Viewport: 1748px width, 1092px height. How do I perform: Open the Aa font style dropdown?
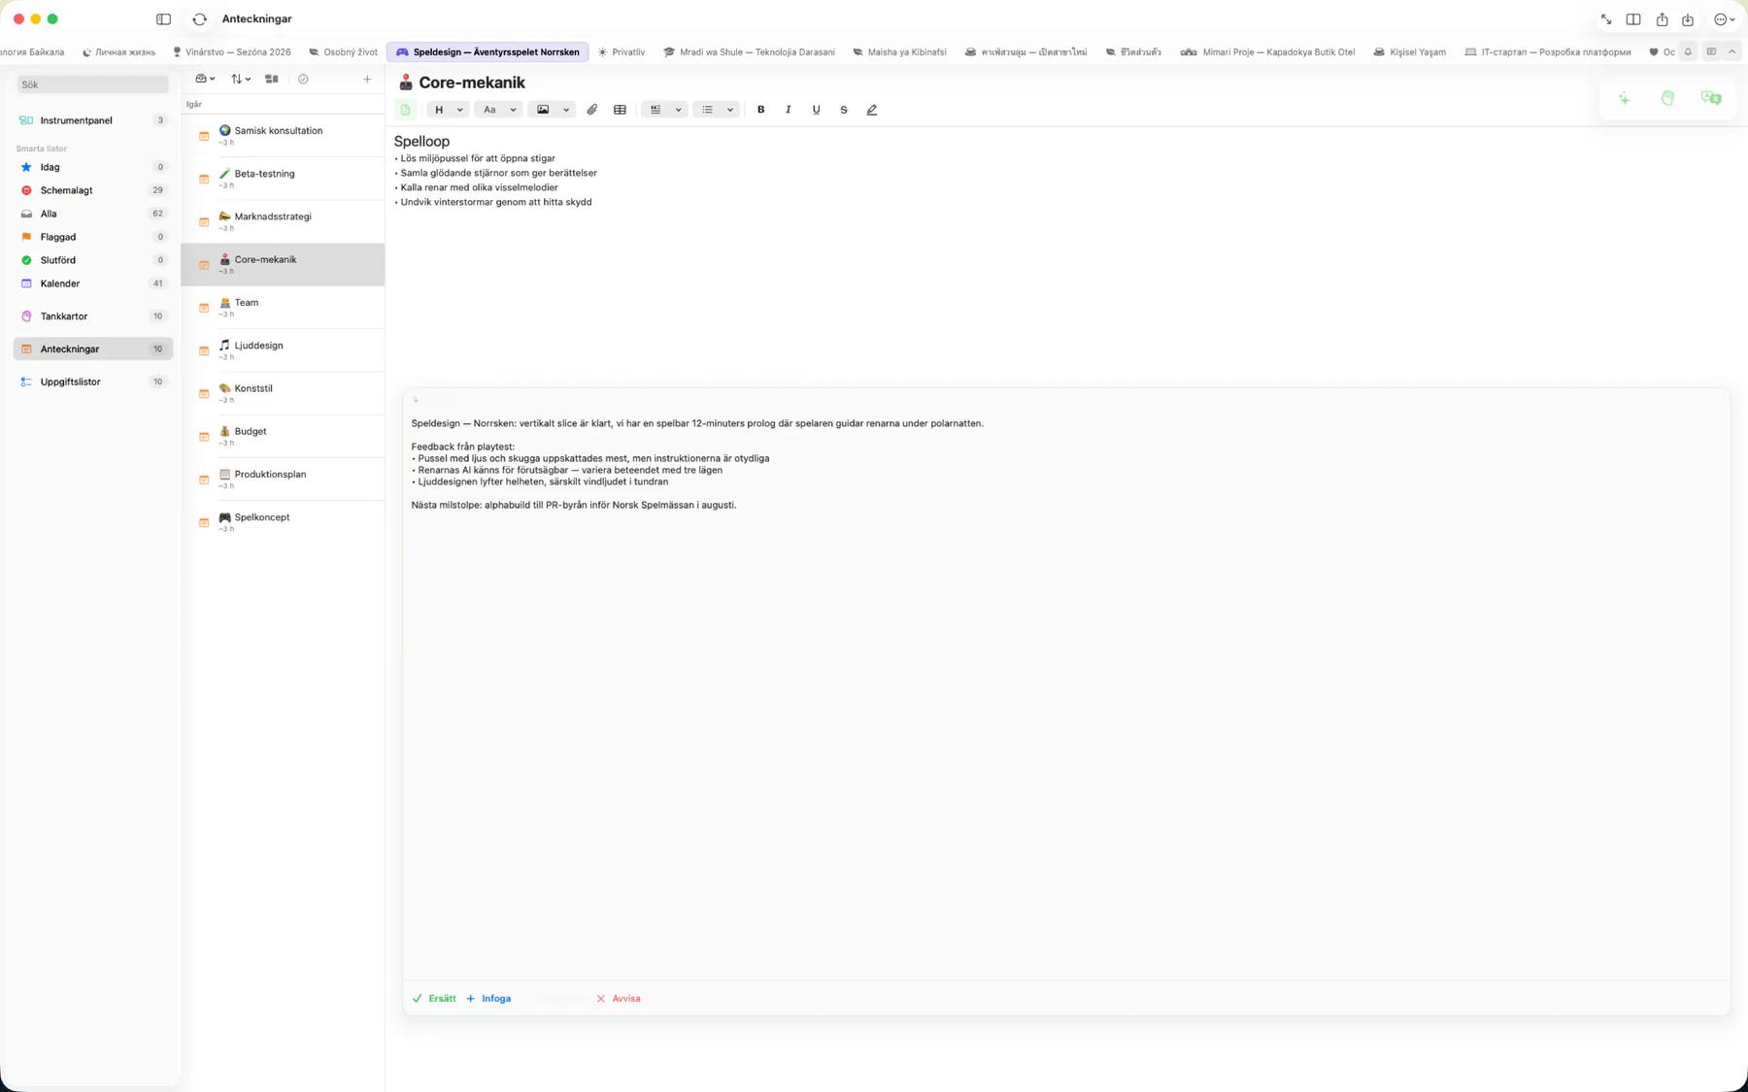point(499,110)
